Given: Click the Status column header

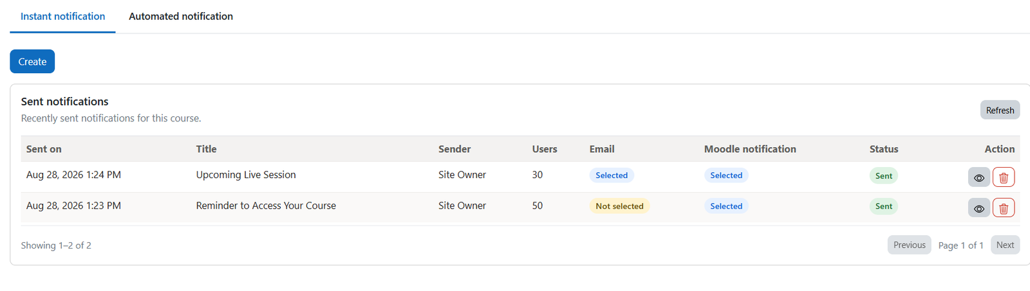Looking at the screenshot, I should [x=884, y=149].
